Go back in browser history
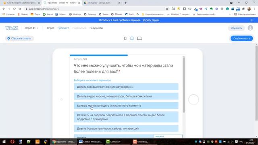258x145 pixels. tap(4, 9)
